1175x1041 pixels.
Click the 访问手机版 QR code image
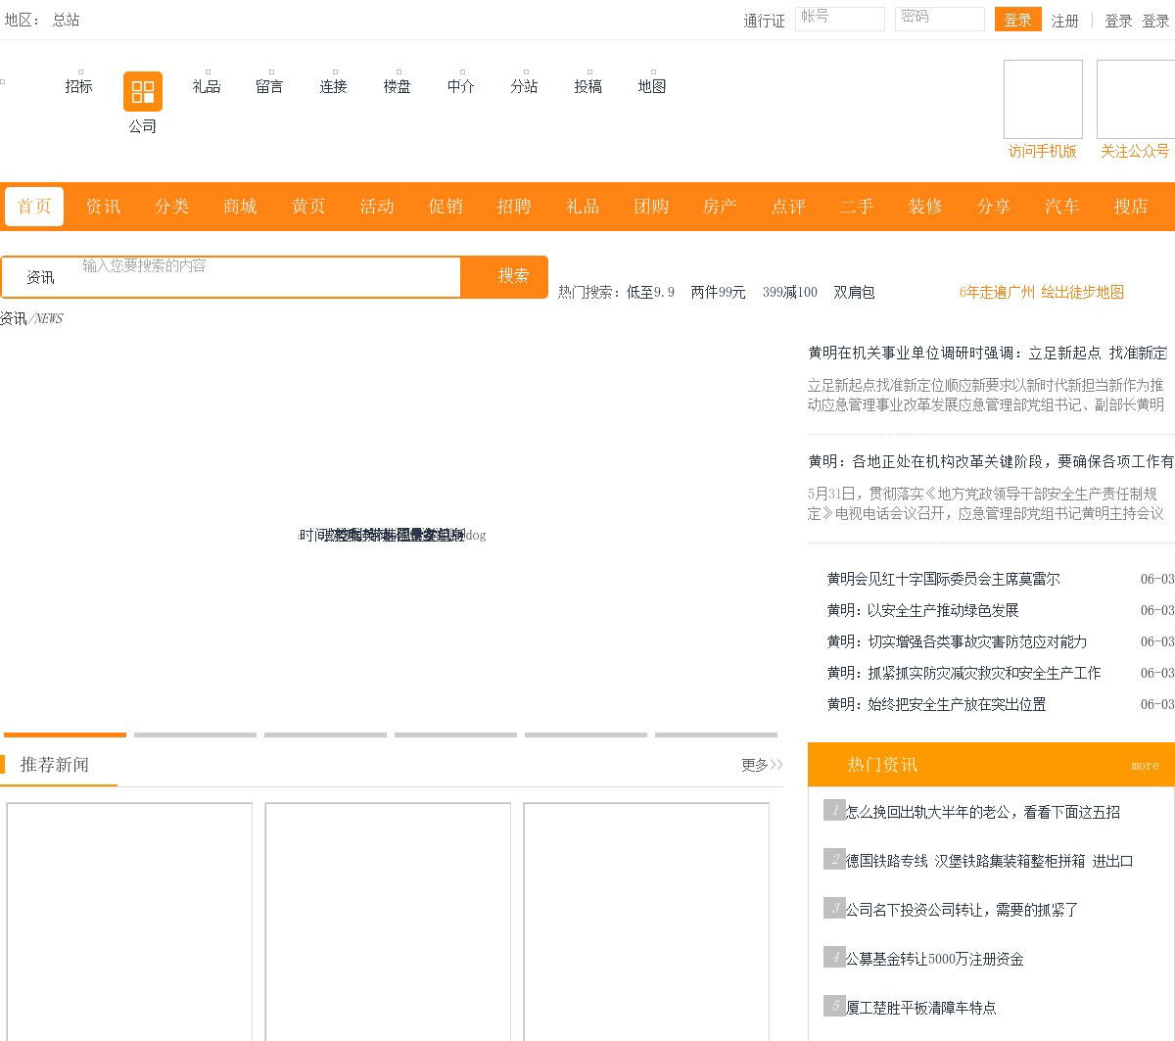pyautogui.click(x=1043, y=99)
